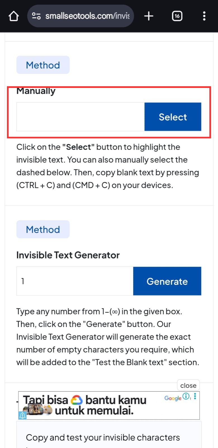
Task: Open the tab switcher showing 16 tabs
Action: (177, 16)
